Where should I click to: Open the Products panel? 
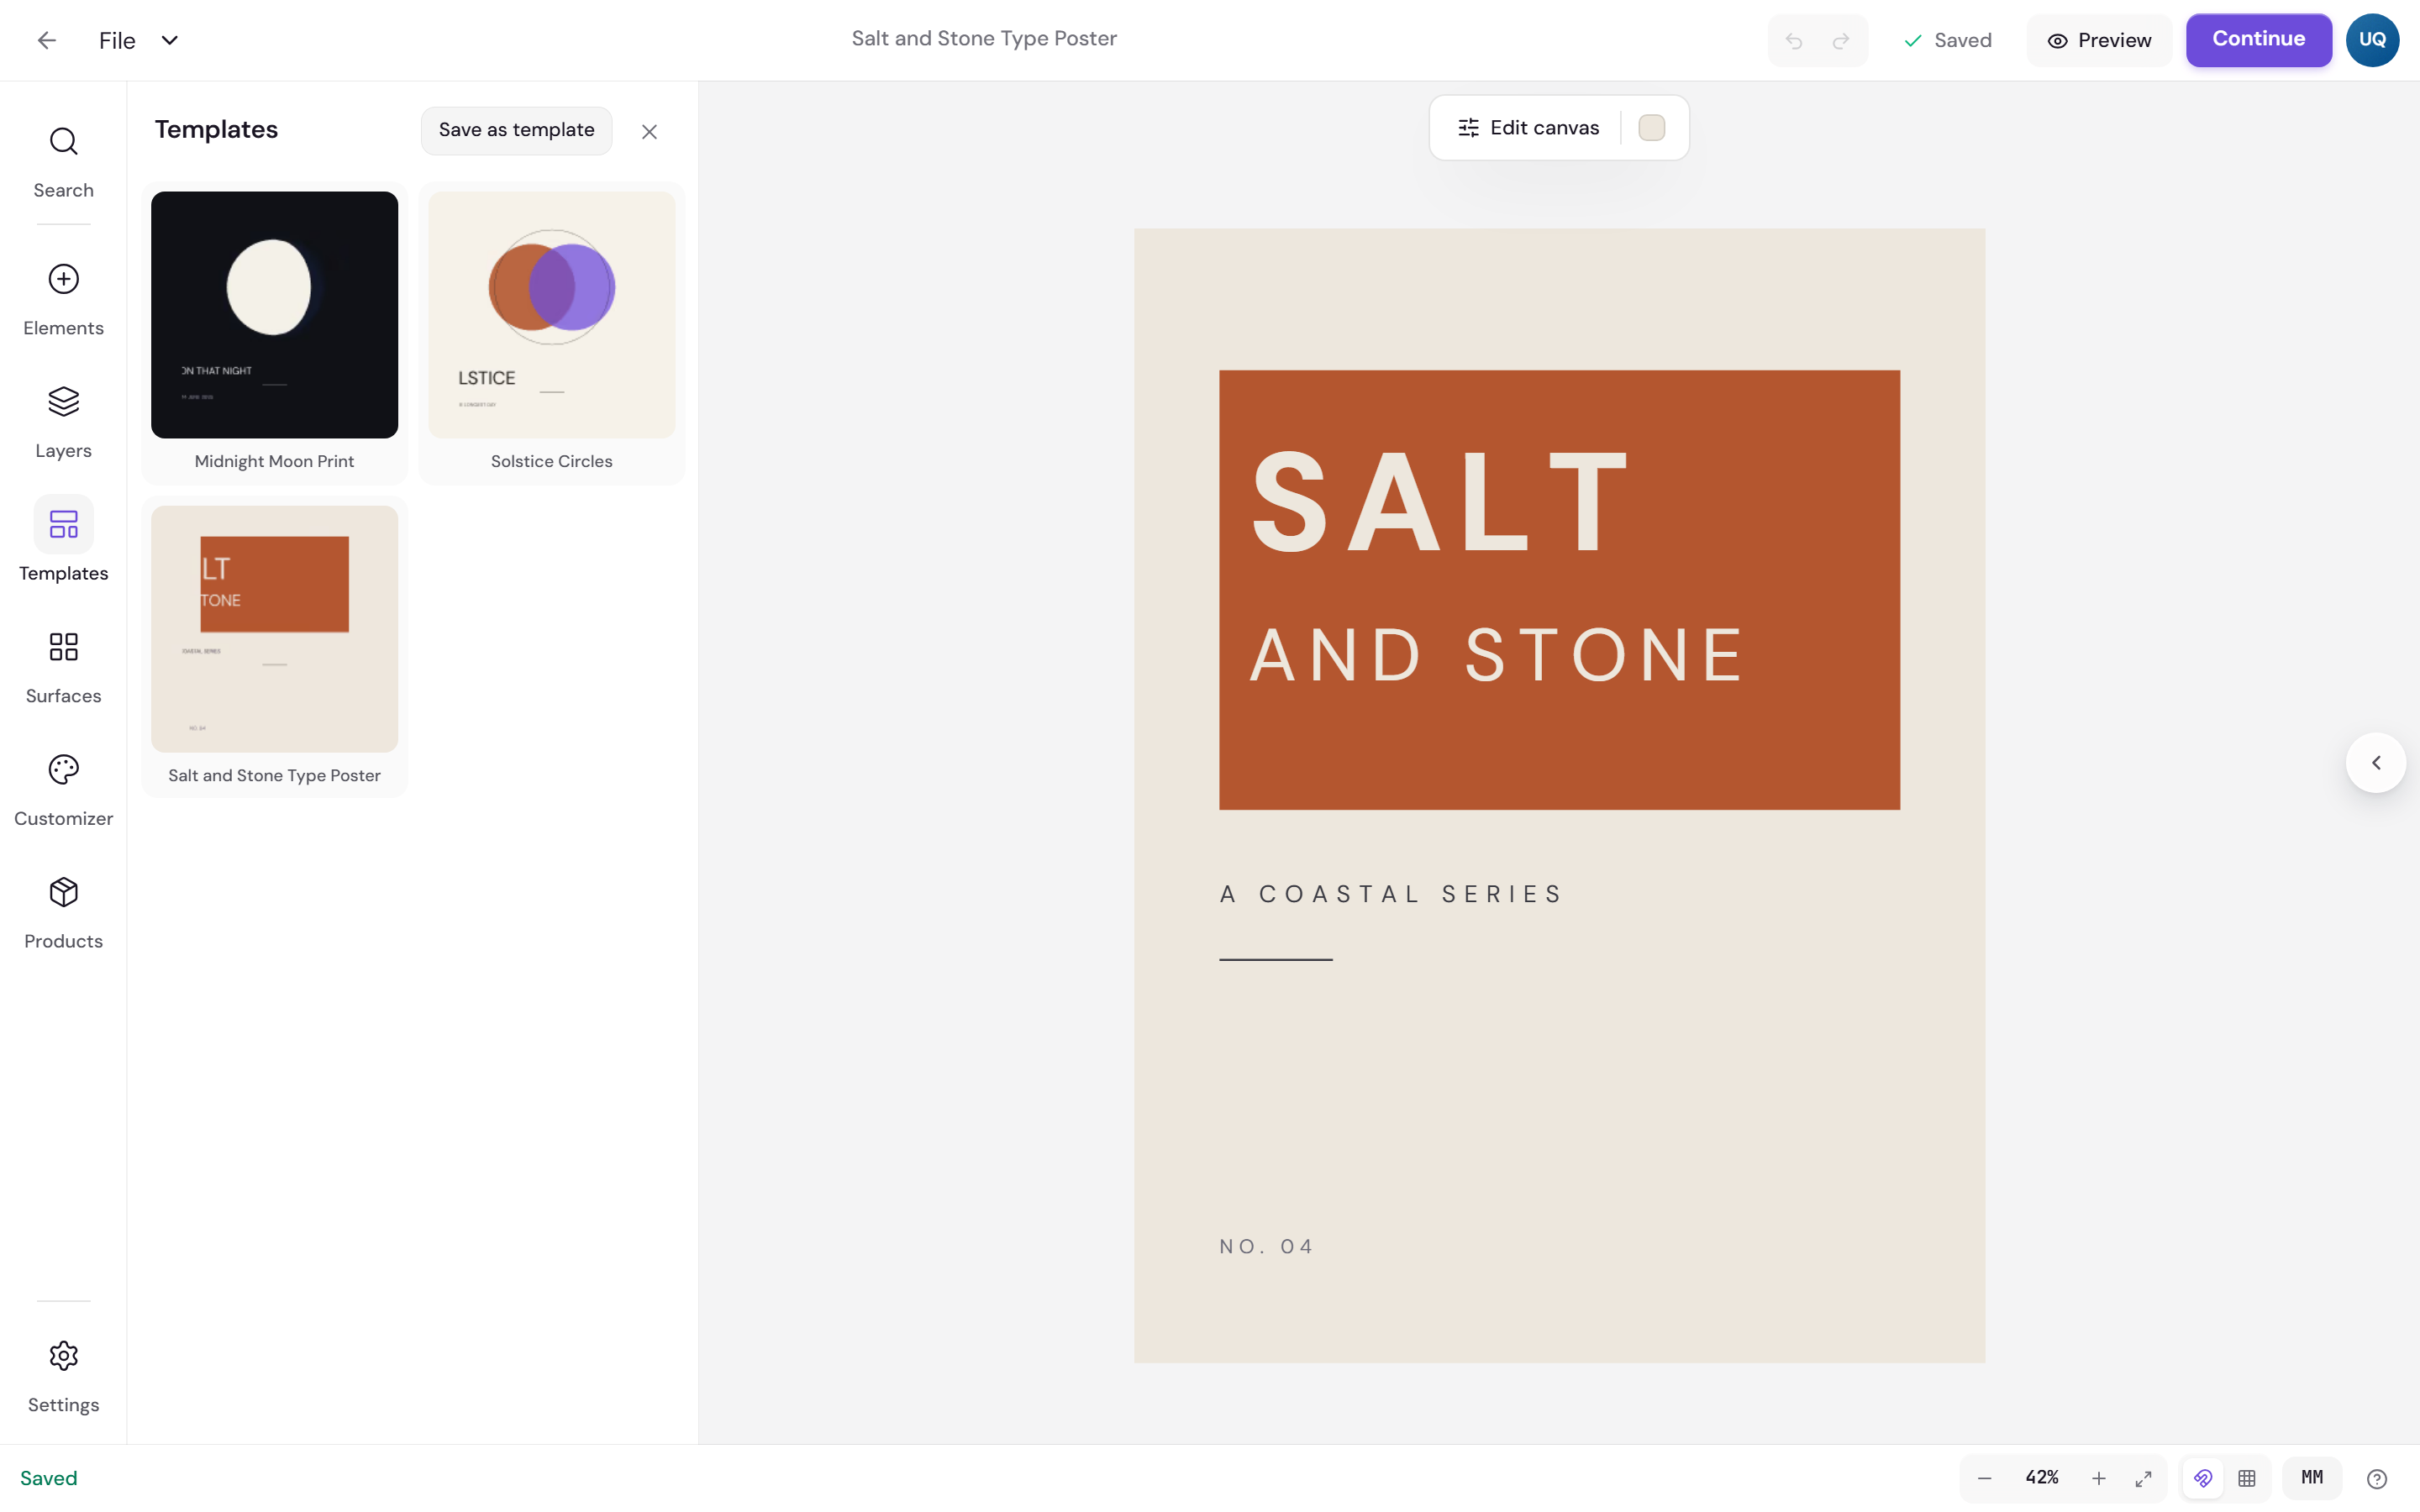coord(63,913)
